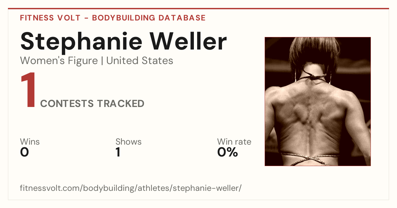Select the Wins value 0
Screen dimensions: 397x208
click(24, 152)
